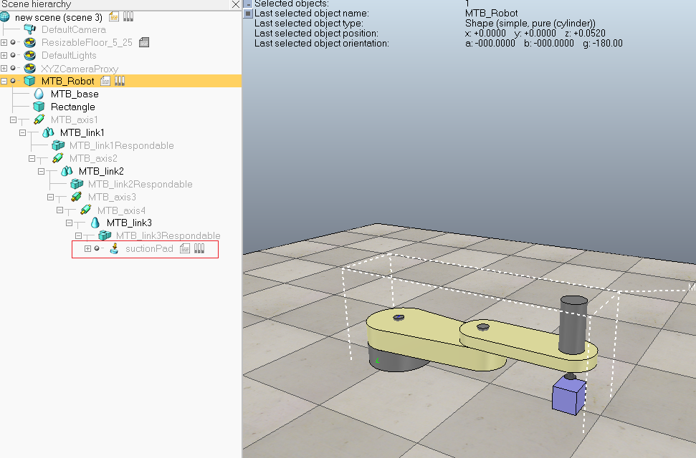Select the MTB_base name
This screenshot has width=696, height=458.
(75, 94)
